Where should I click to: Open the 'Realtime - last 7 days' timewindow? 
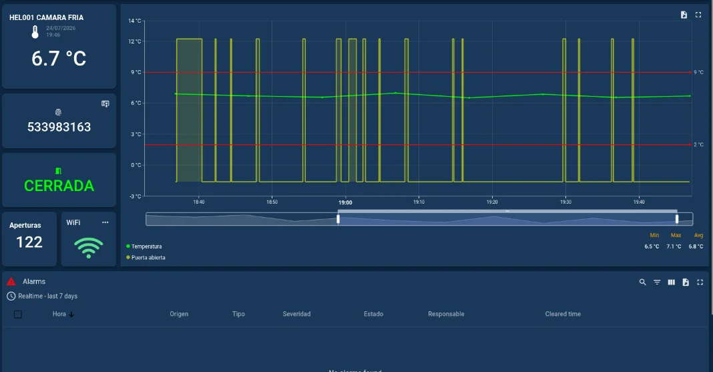point(48,296)
